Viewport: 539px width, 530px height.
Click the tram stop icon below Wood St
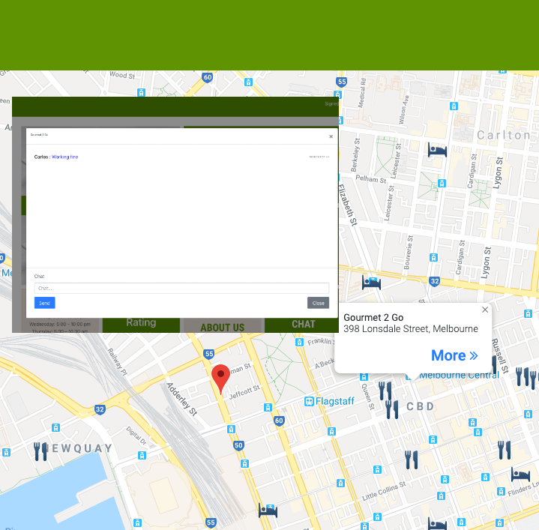pos(141,92)
